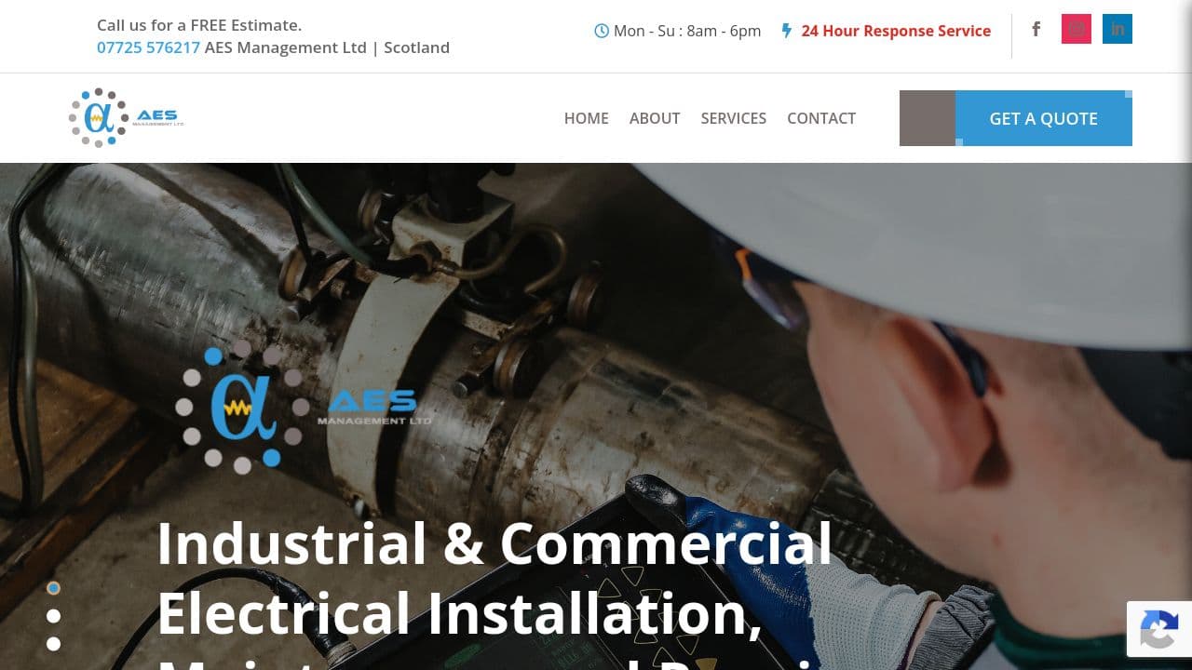Click the lightning bolt icon
The image size is (1192, 670).
click(787, 31)
